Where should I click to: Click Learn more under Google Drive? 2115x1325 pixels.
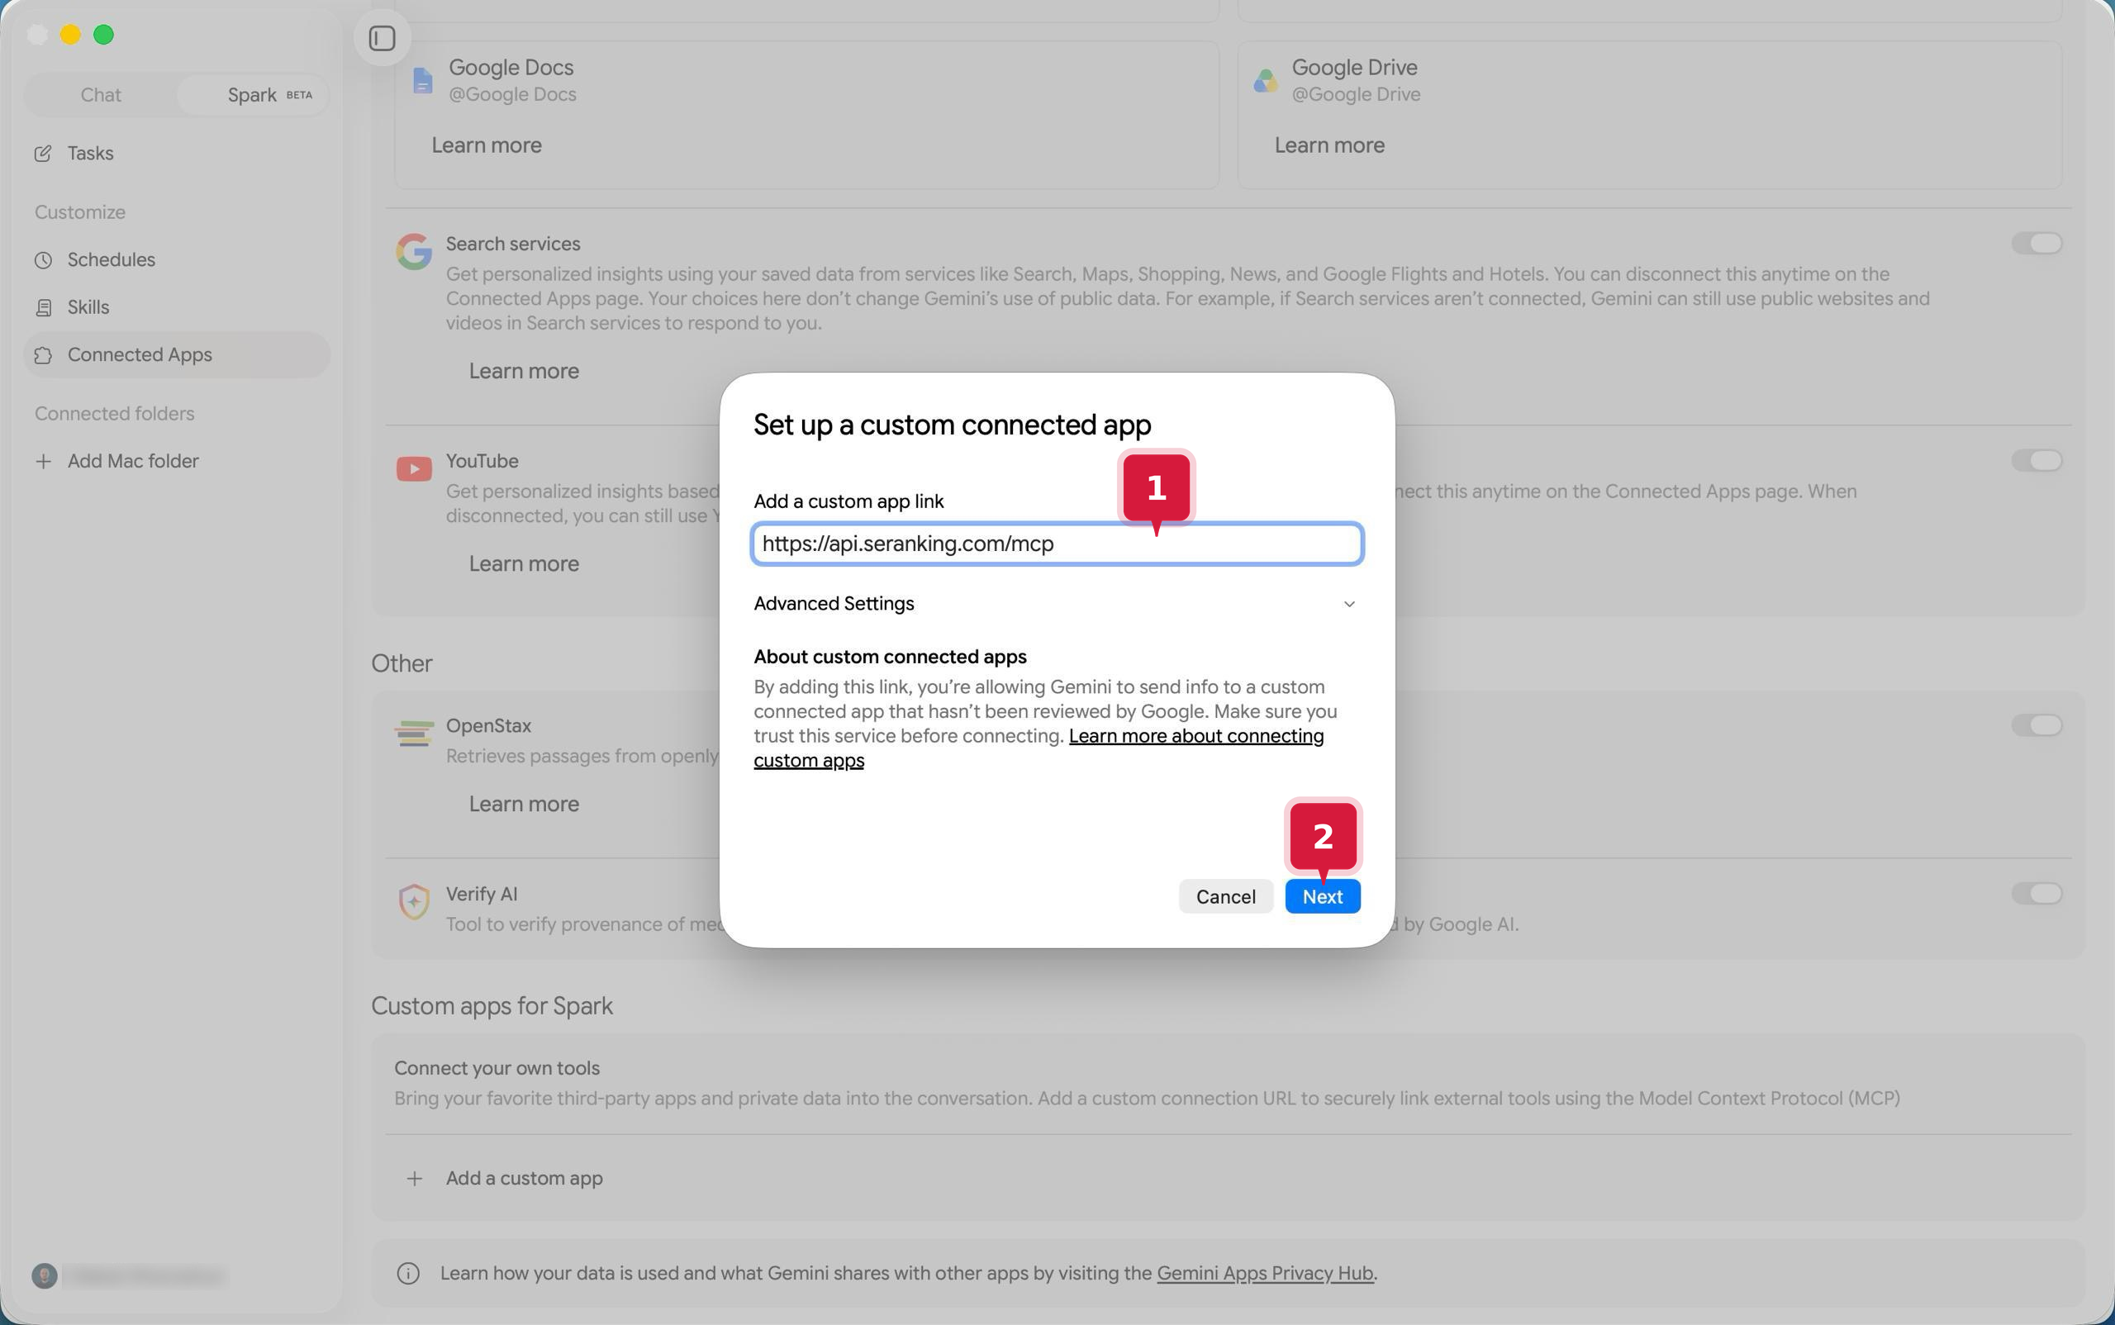tap(1328, 145)
